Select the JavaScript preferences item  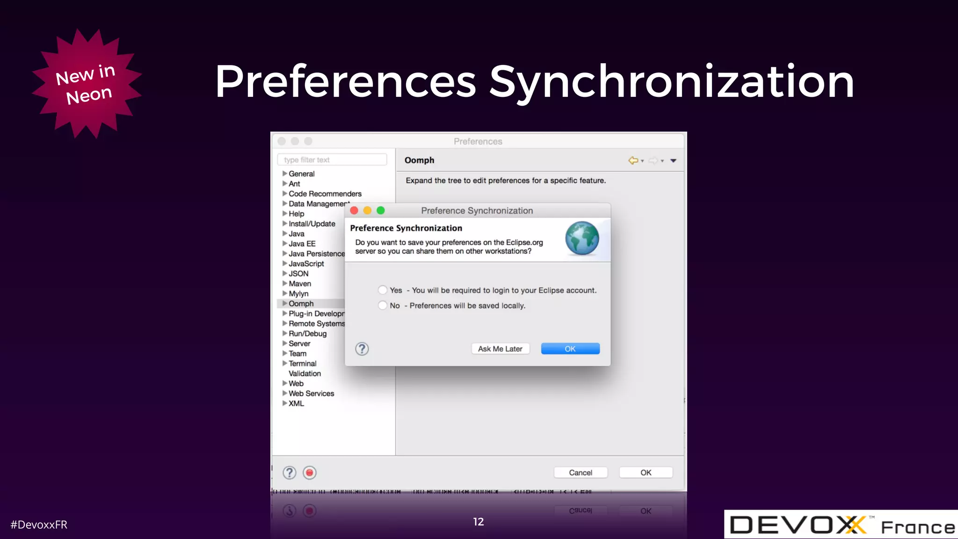point(306,263)
